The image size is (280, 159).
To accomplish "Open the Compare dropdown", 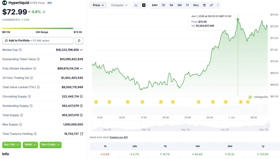I will (119, 5).
